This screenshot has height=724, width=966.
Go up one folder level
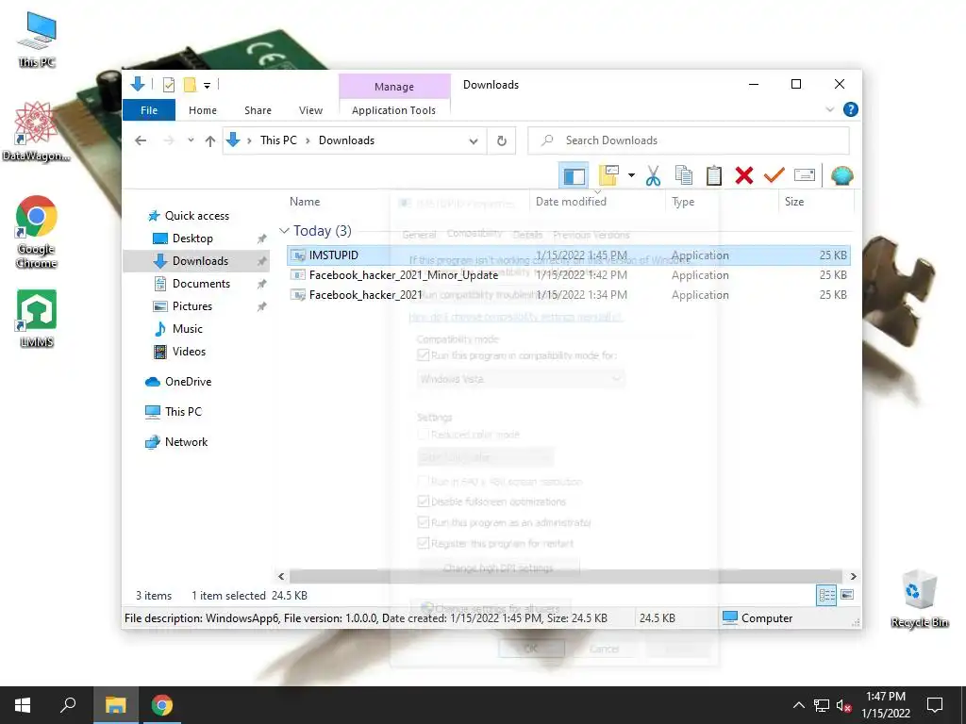point(210,141)
